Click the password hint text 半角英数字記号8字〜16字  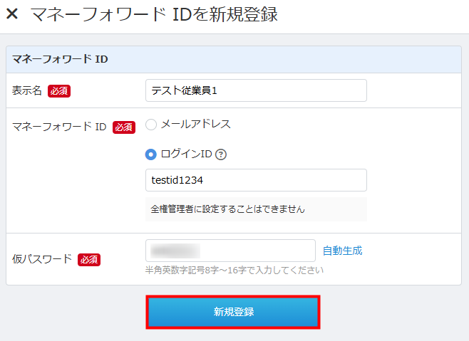(x=234, y=271)
